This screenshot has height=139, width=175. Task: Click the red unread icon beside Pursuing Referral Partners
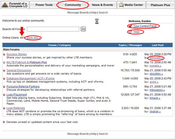coord(4,86)
